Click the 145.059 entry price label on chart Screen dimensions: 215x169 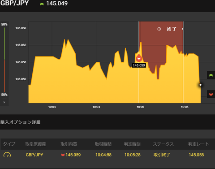pyautogui.click(x=139, y=65)
